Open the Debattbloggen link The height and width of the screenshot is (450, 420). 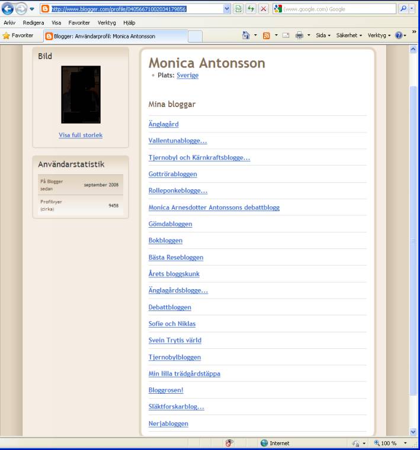click(x=169, y=307)
